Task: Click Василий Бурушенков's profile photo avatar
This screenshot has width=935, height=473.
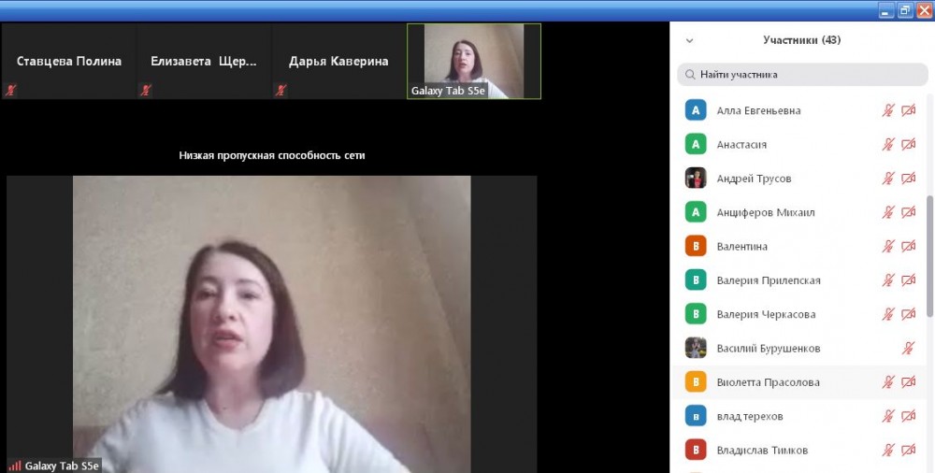Action: coord(695,349)
